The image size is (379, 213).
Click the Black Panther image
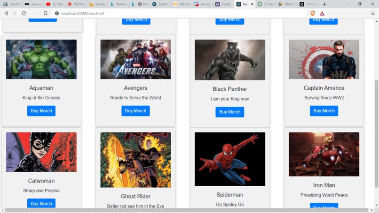pyautogui.click(x=230, y=60)
